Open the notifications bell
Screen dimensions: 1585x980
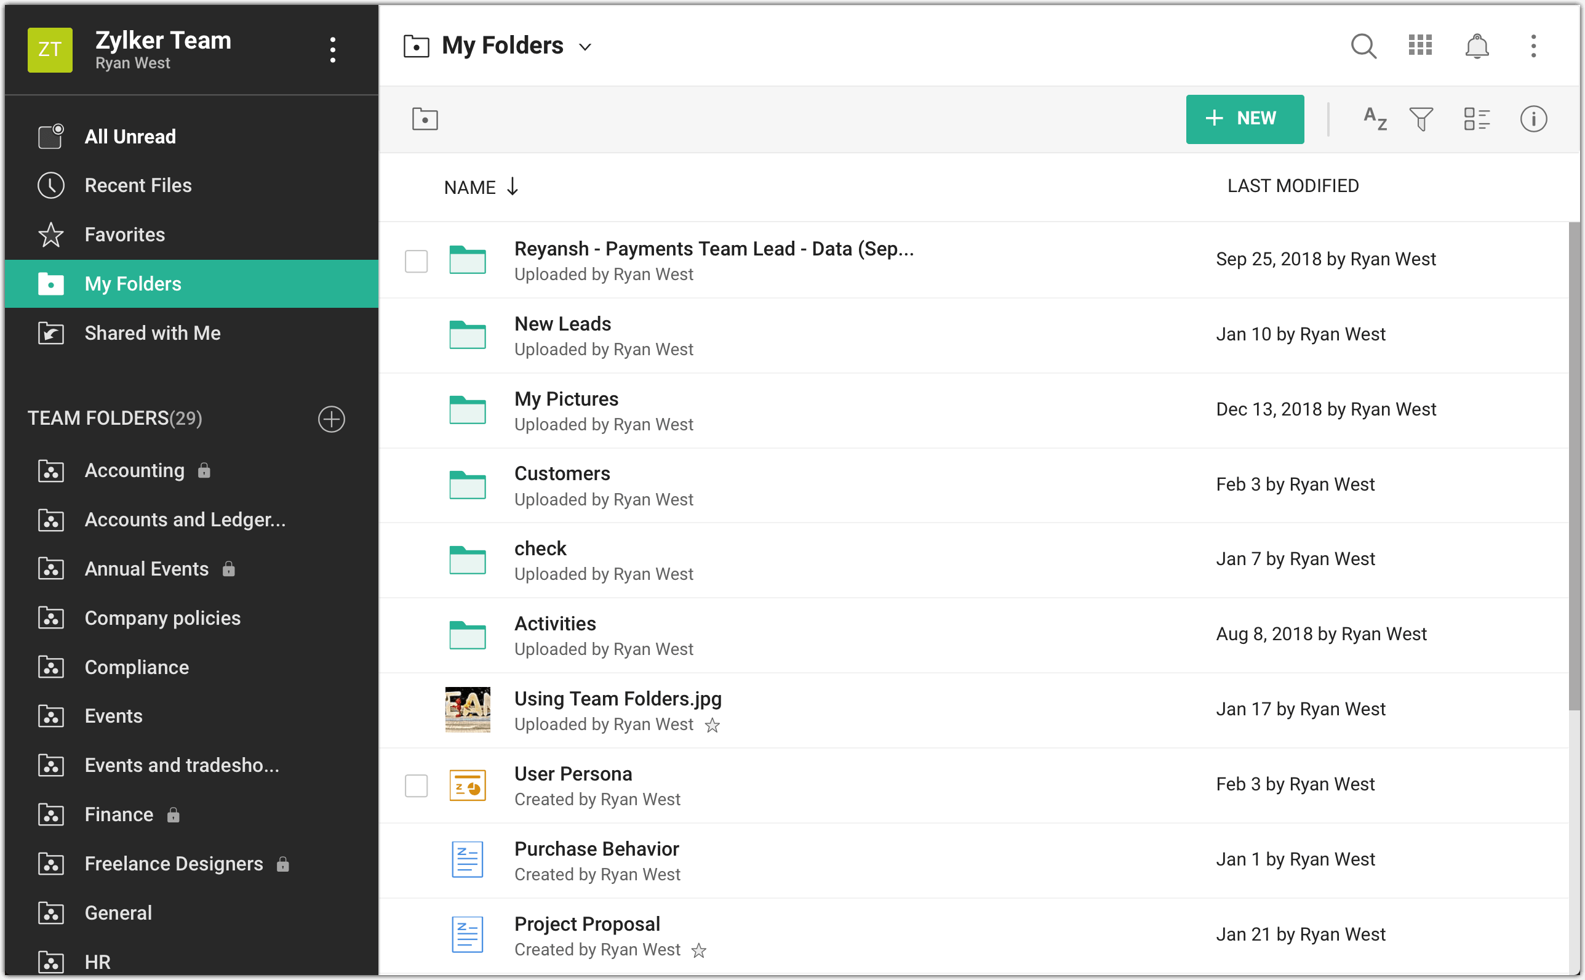1477,46
